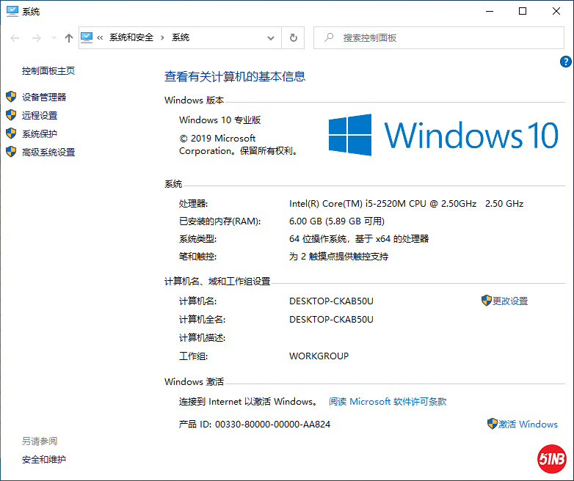Go to 控制面板主页
This screenshot has width=574, height=481.
click(48, 71)
